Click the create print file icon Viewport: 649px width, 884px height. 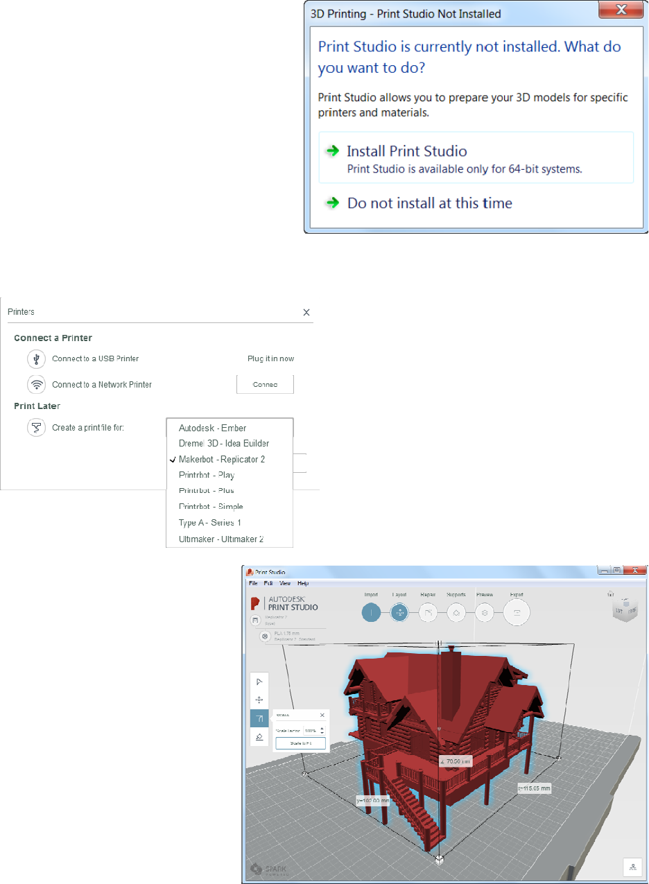36,428
